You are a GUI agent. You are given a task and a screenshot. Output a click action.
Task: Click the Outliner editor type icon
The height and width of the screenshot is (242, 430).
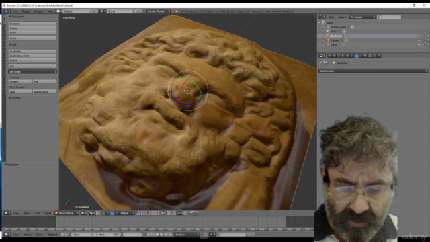(322, 17)
